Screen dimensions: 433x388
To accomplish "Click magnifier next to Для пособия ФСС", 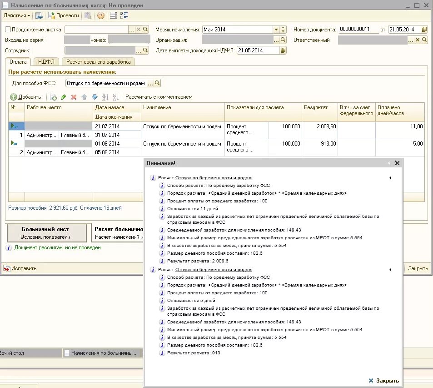I will 157,83.
